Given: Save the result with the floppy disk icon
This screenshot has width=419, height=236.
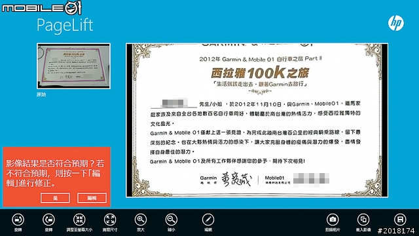Looking at the screenshot, I should click(400, 220).
